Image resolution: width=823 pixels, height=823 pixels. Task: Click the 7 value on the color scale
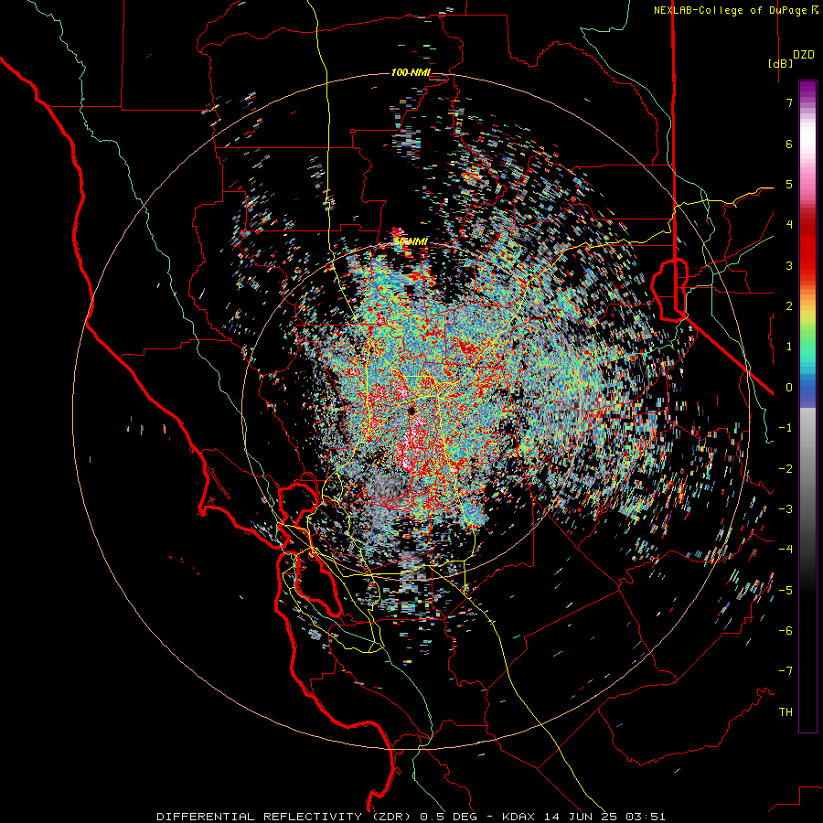point(789,102)
